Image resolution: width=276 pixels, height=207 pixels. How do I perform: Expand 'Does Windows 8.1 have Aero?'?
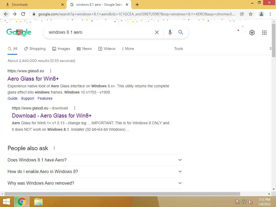(95, 160)
